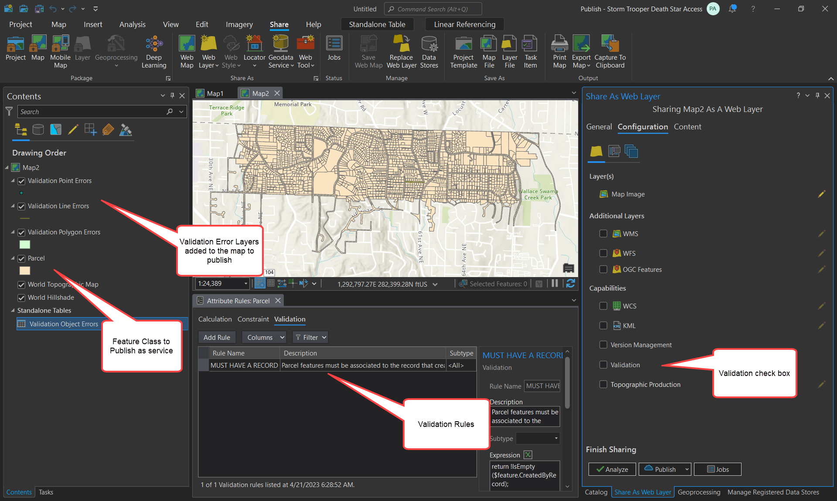The width and height of the screenshot is (837, 501).
Task: Click the map refresh icon
Action: pyautogui.click(x=570, y=284)
